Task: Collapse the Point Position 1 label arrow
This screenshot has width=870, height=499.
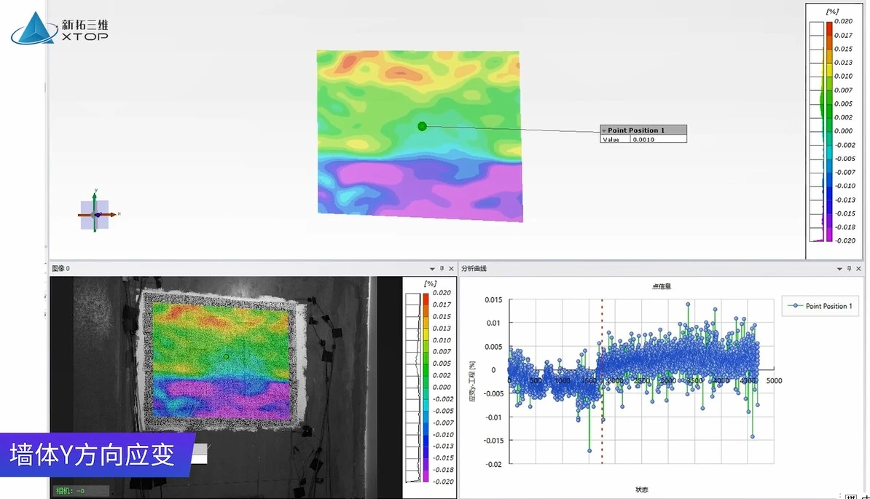Action: click(604, 130)
